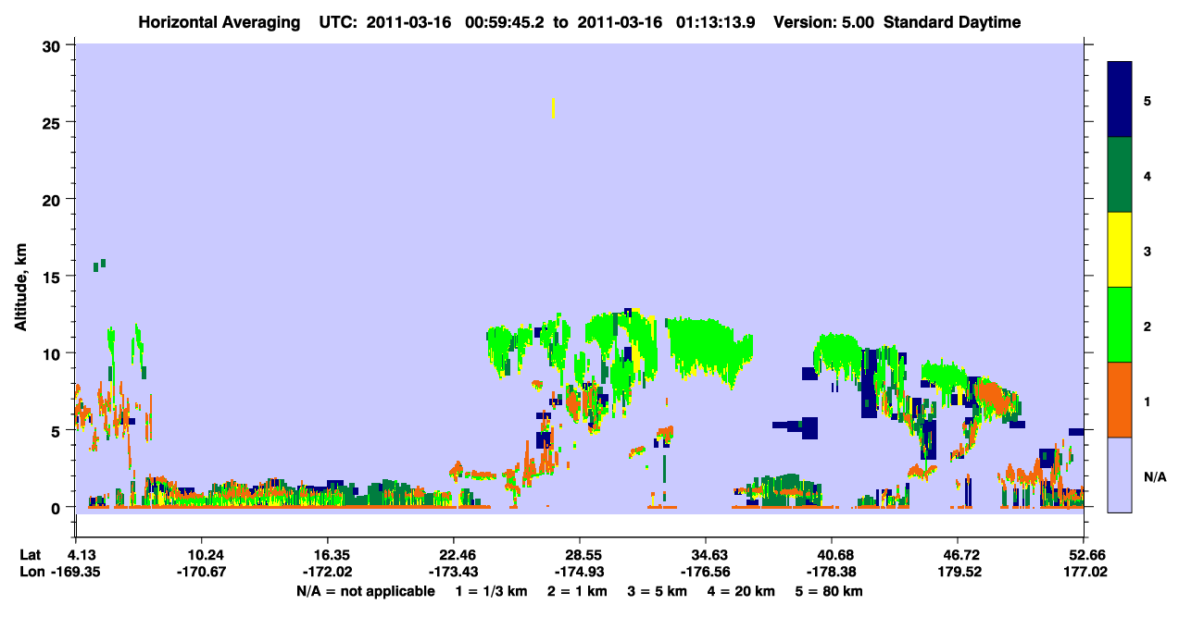The width and height of the screenshot is (1204, 617).
Task: Click the latitude value 46.72
Action: (959, 555)
